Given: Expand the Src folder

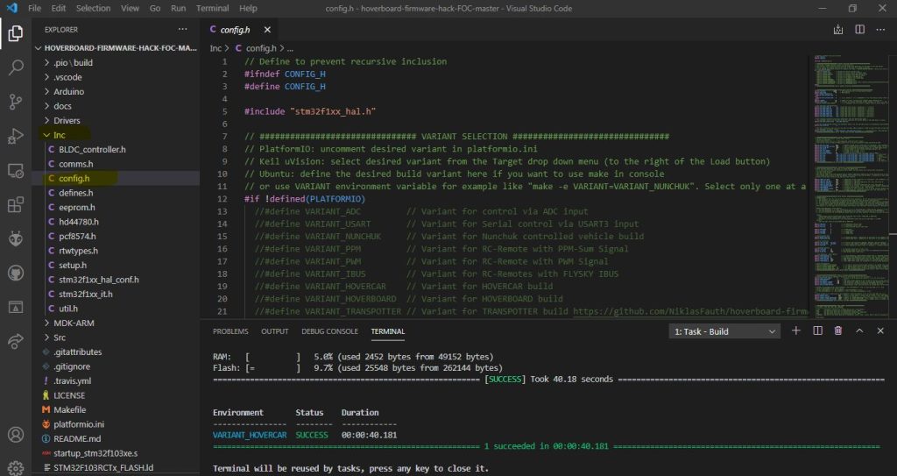Looking at the screenshot, I should coord(60,337).
